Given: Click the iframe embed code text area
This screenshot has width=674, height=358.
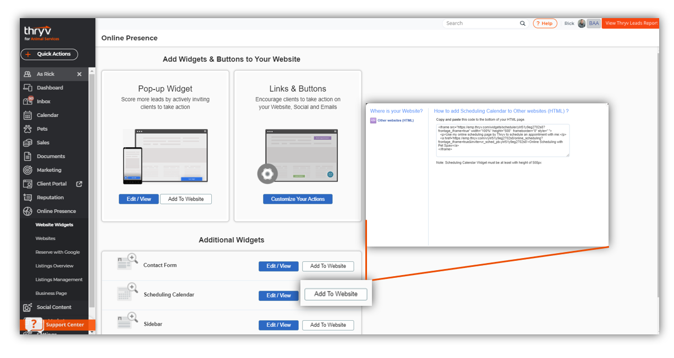Looking at the screenshot, I should pyautogui.click(x=502, y=140).
